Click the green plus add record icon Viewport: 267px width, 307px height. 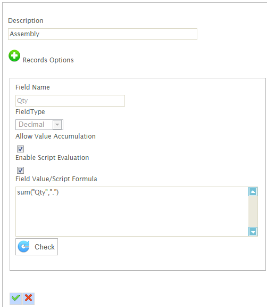point(14,56)
